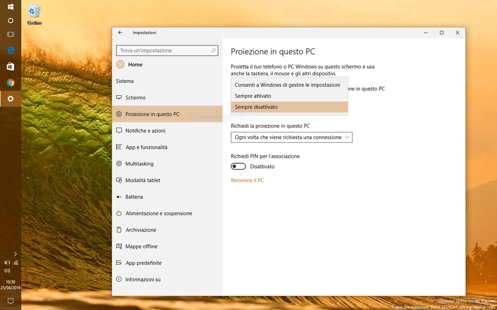Click the search magnifier icon in settings
This screenshot has width=497, height=310.
tap(214, 51)
